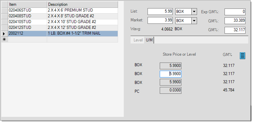Select row marker arrow for item 2002112
The height and width of the screenshot is (123, 253).
[4, 34]
